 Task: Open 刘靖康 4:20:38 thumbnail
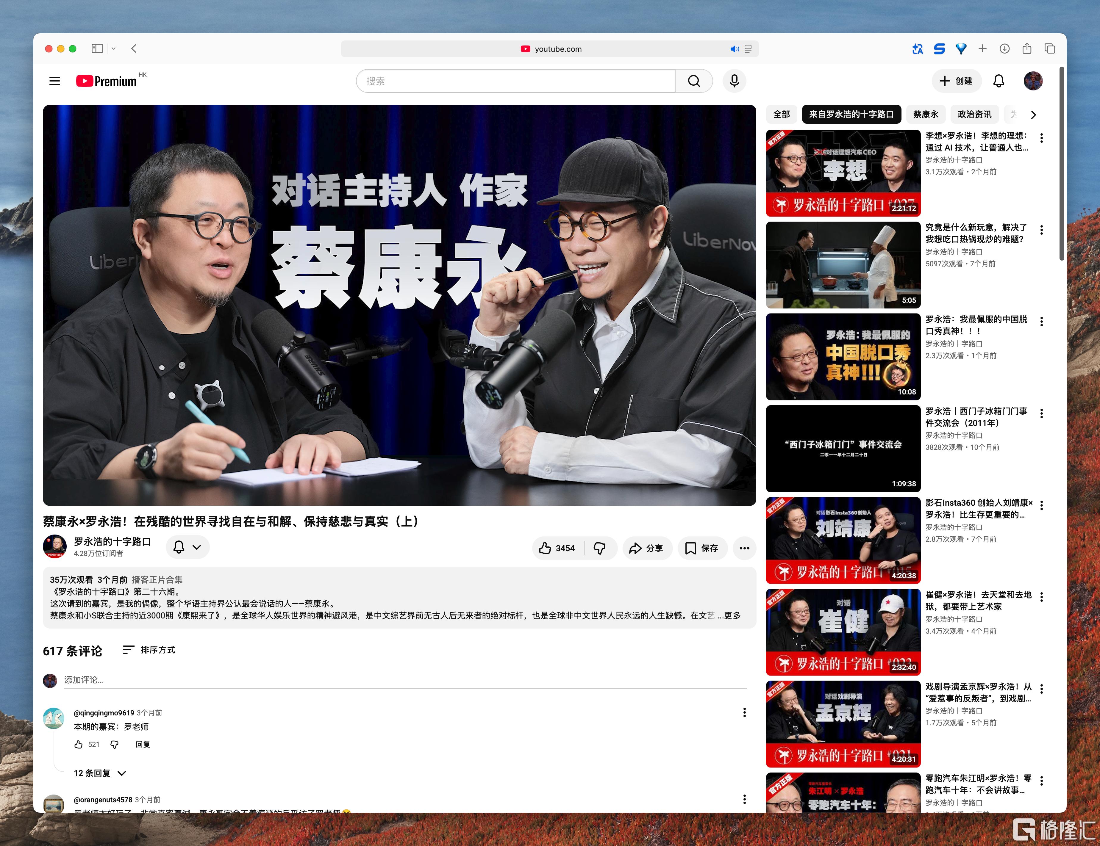coord(843,540)
